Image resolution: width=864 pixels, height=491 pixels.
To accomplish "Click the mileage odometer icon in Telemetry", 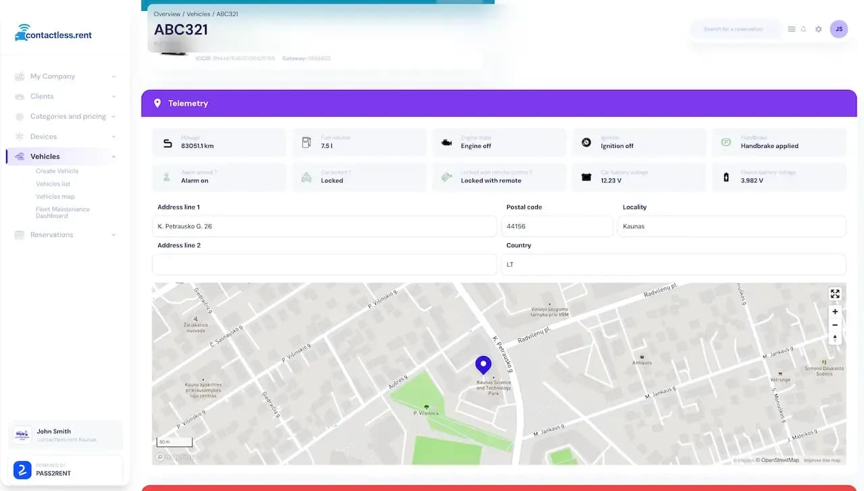I will coord(166,142).
